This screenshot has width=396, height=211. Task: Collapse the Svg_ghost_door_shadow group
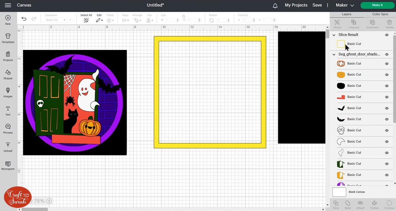(334, 54)
